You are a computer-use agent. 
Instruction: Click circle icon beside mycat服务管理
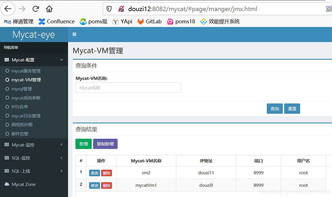[7, 71]
